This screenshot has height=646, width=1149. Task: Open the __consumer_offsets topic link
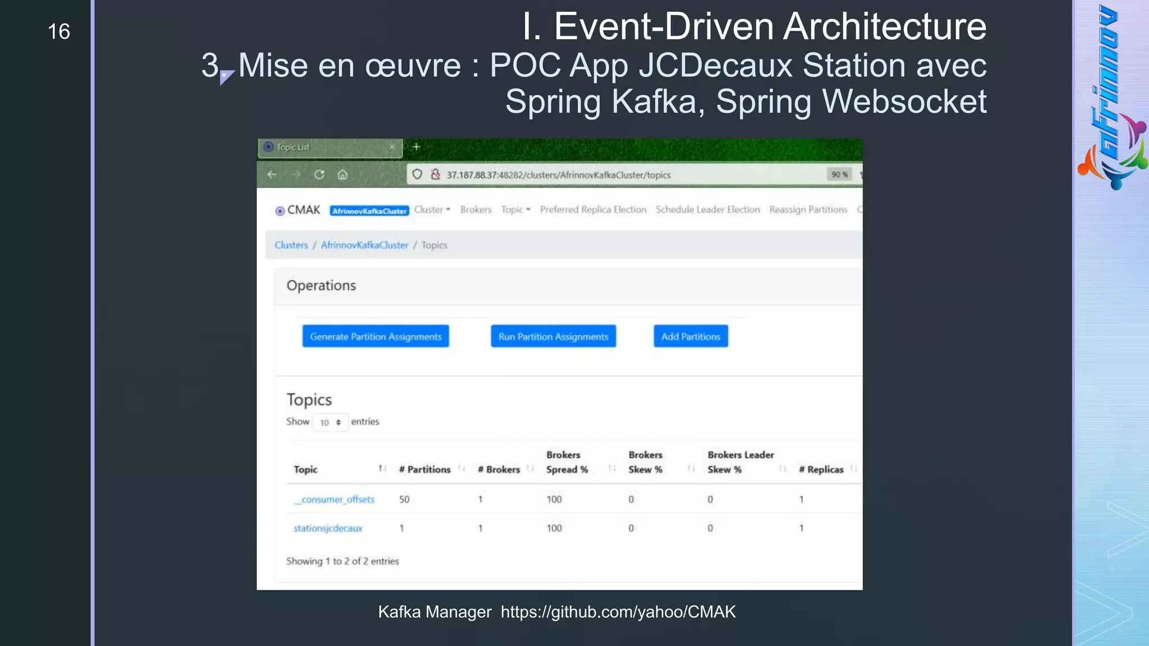[x=334, y=500]
